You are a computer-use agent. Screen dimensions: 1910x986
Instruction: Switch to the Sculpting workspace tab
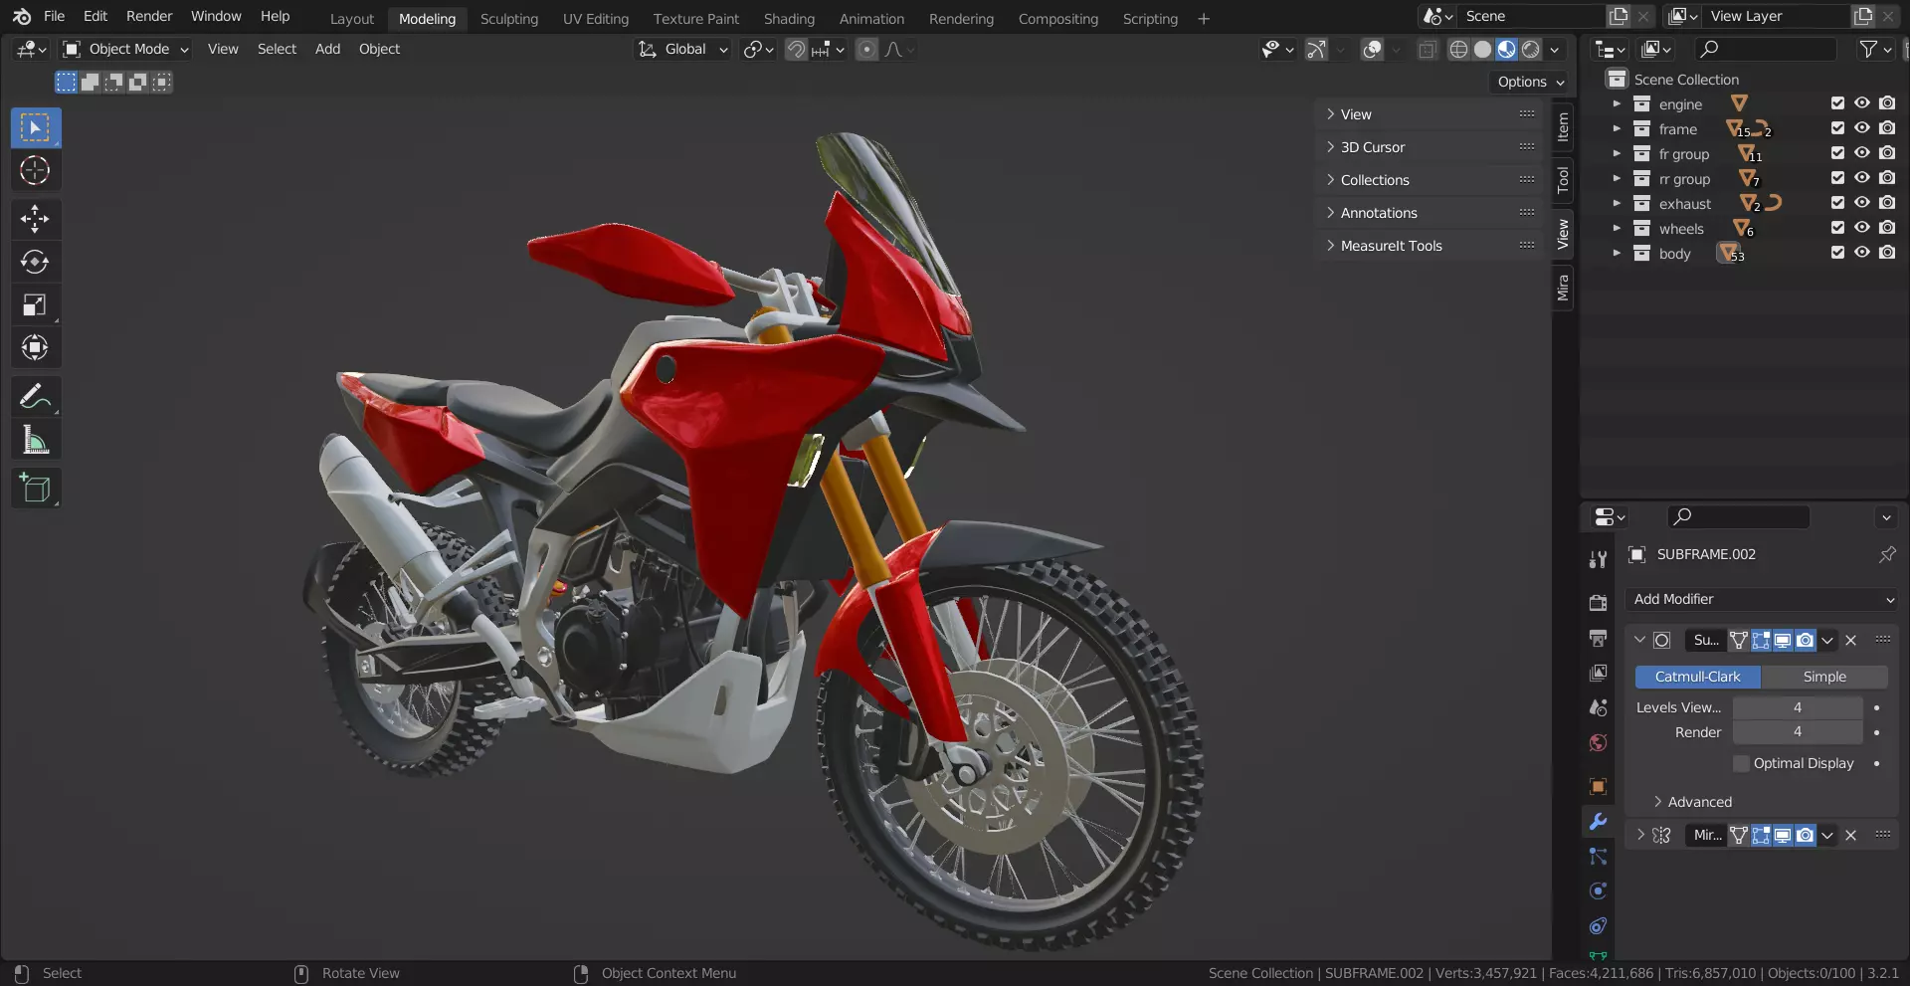click(x=509, y=18)
